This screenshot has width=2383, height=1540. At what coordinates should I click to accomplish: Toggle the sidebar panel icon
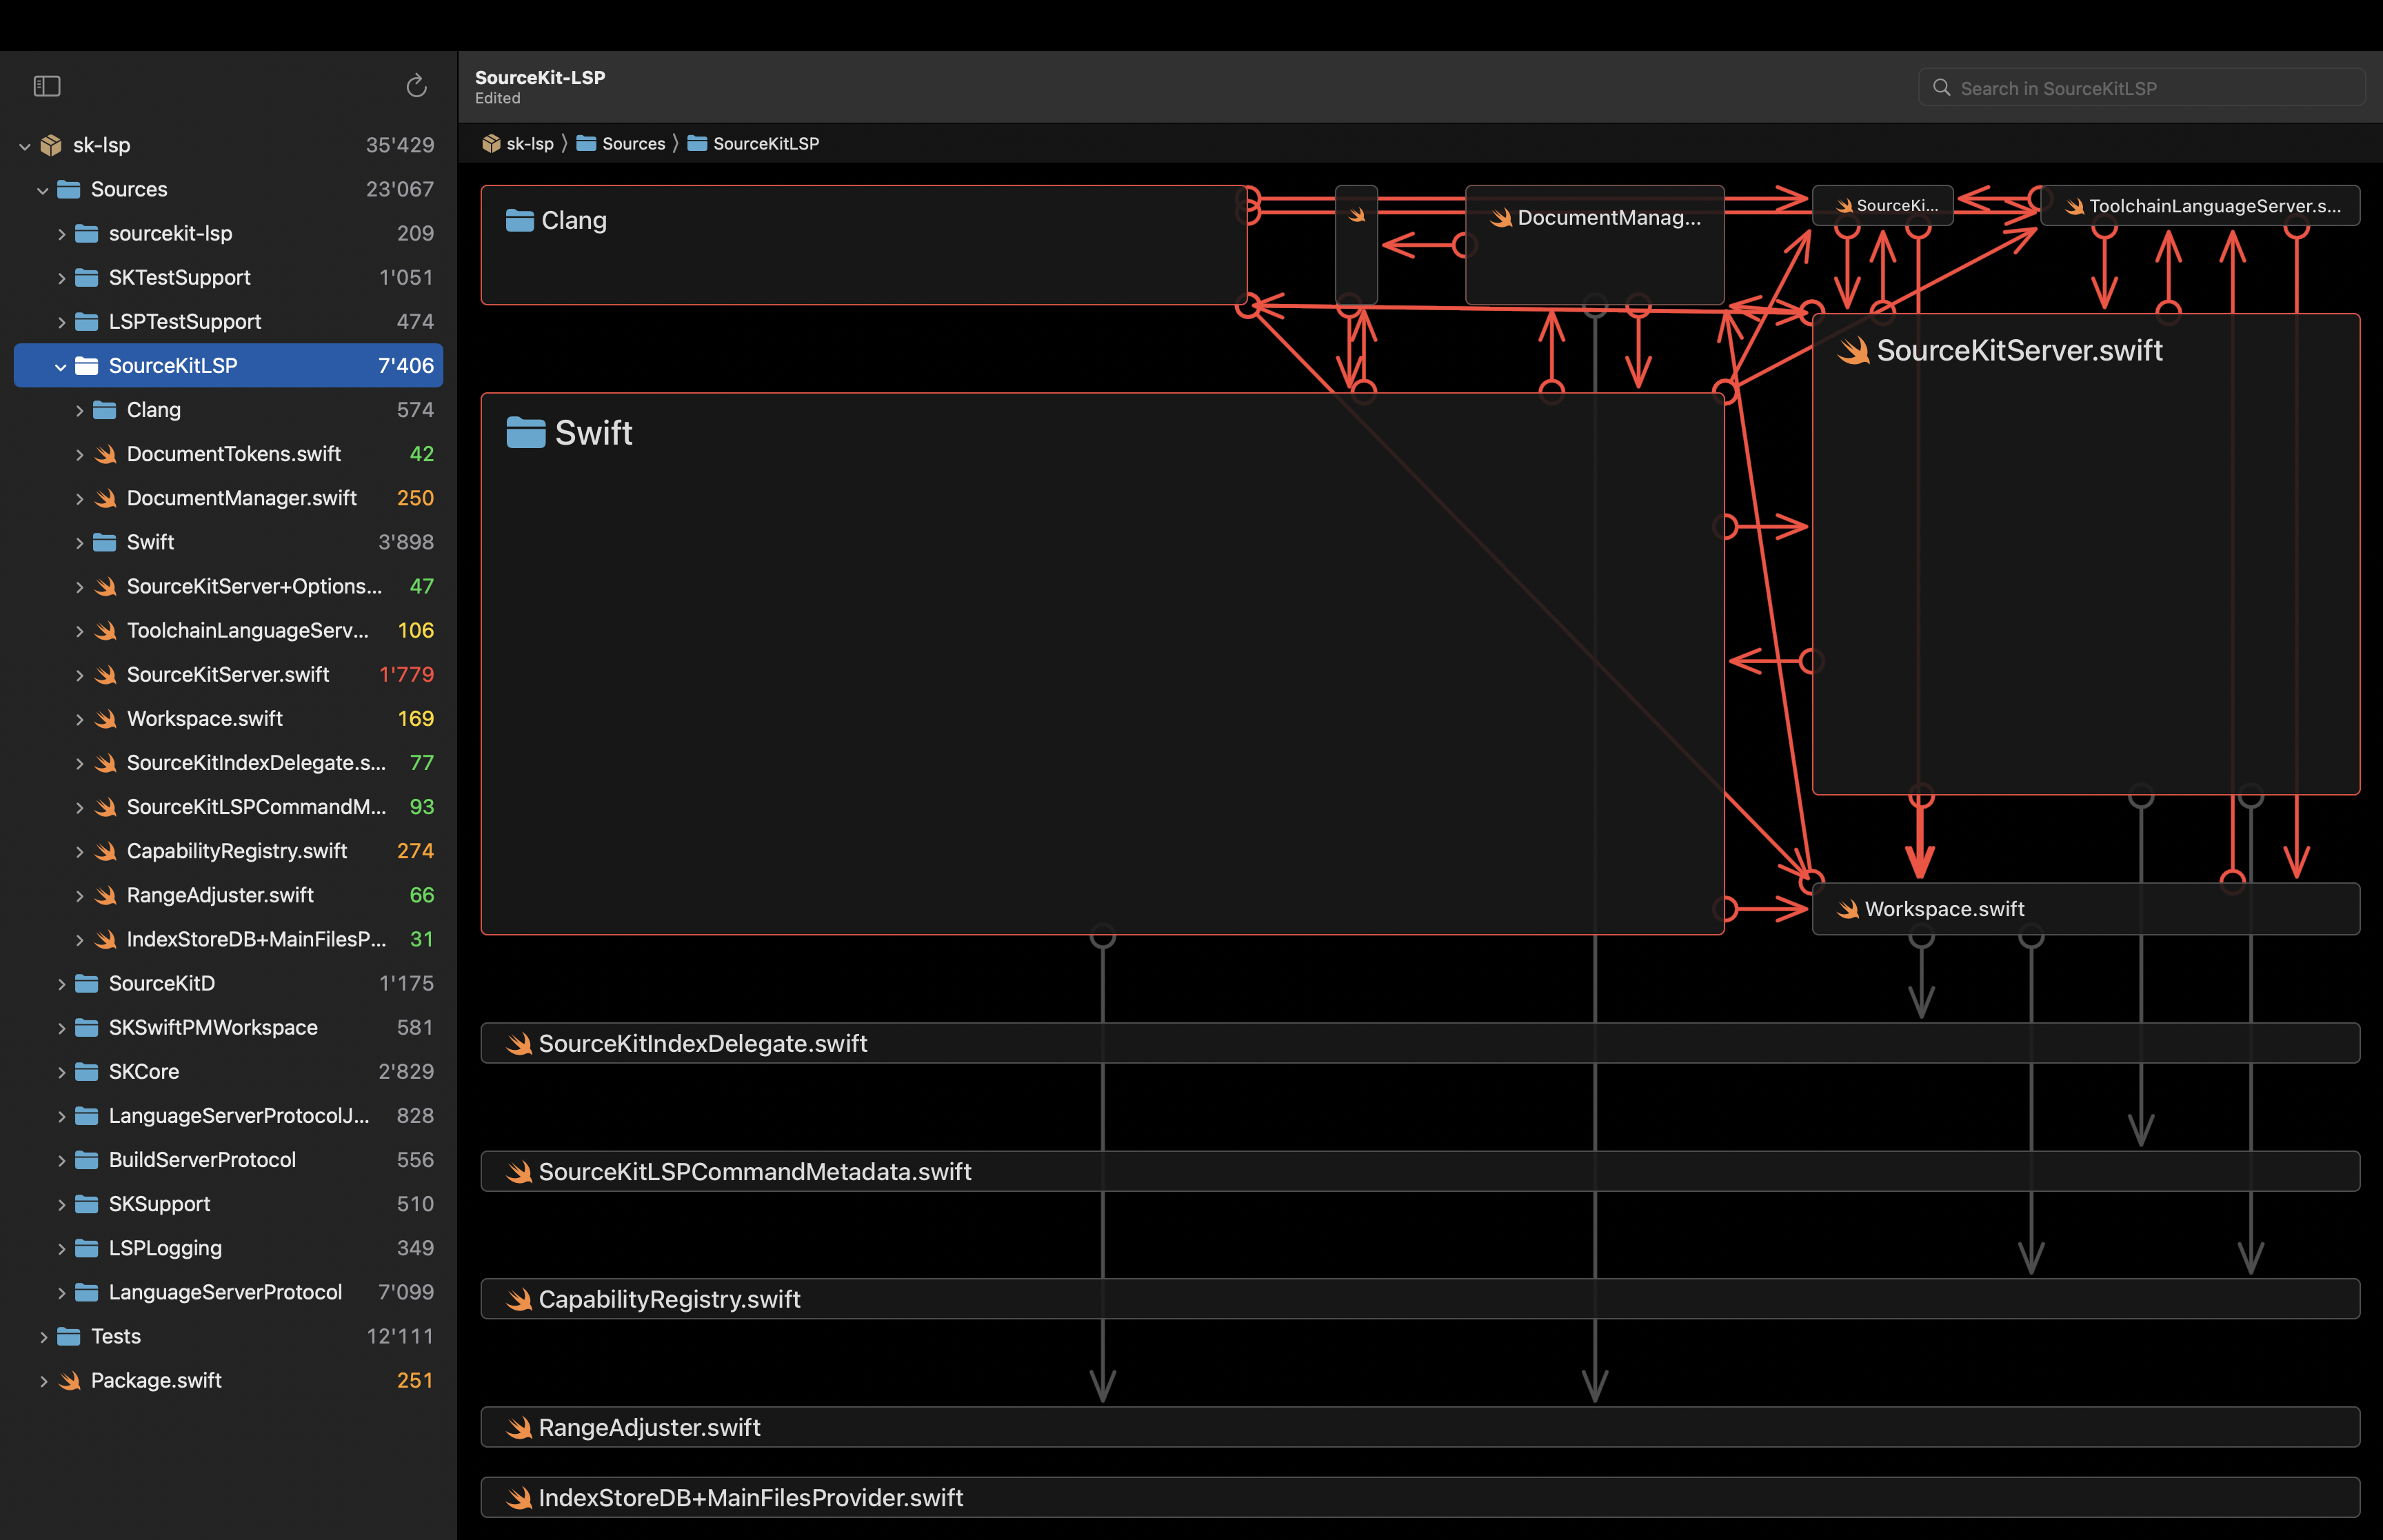pyautogui.click(x=47, y=87)
